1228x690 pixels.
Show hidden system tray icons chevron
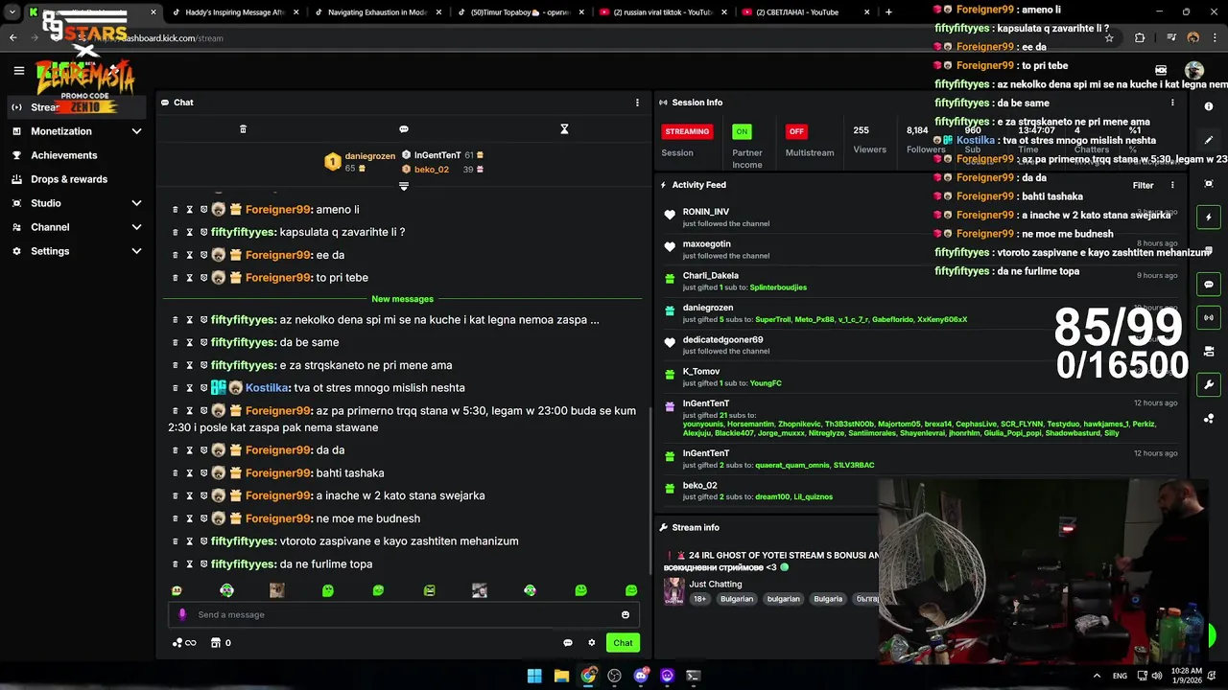(1097, 676)
